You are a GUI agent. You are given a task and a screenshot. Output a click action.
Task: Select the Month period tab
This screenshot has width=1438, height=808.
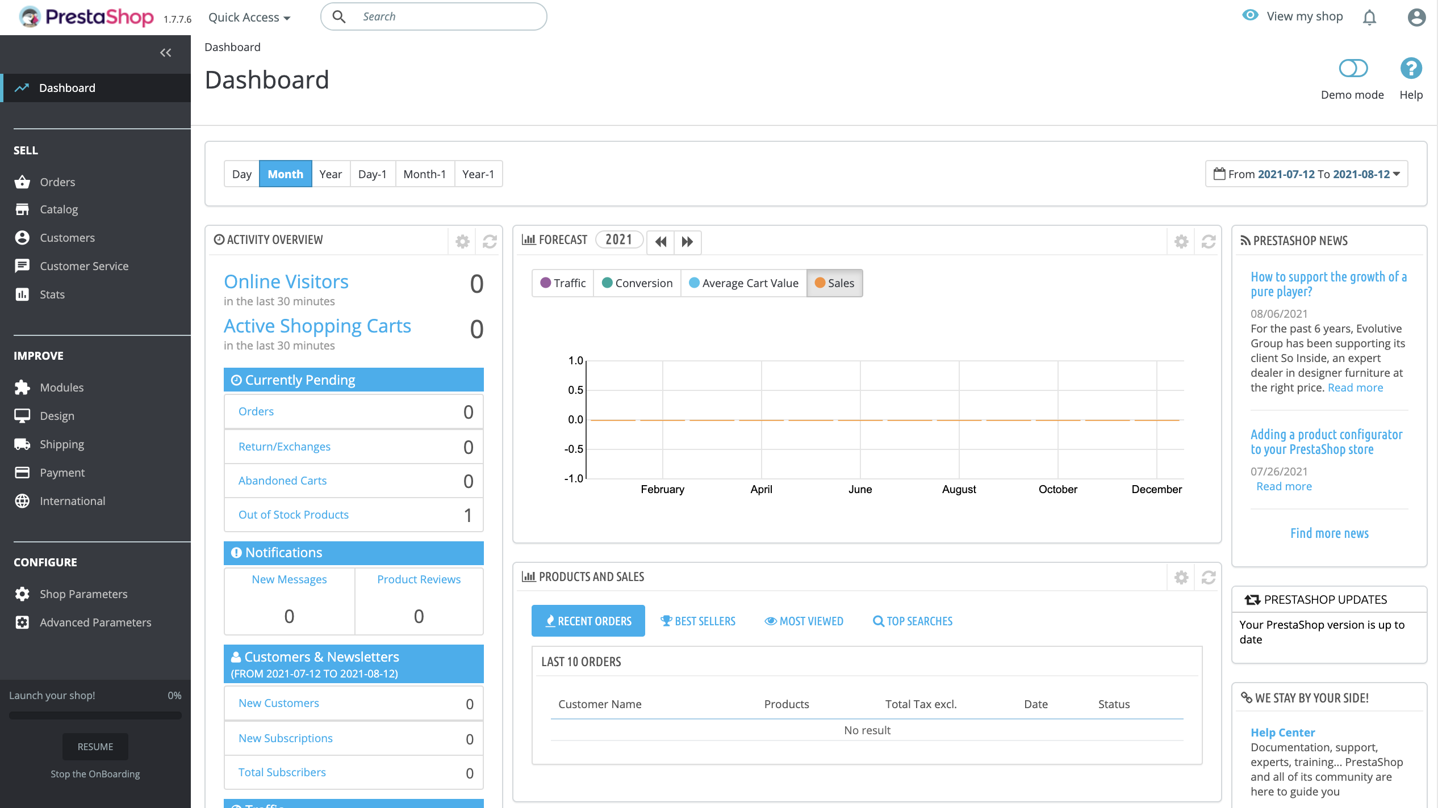click(285, 174)
